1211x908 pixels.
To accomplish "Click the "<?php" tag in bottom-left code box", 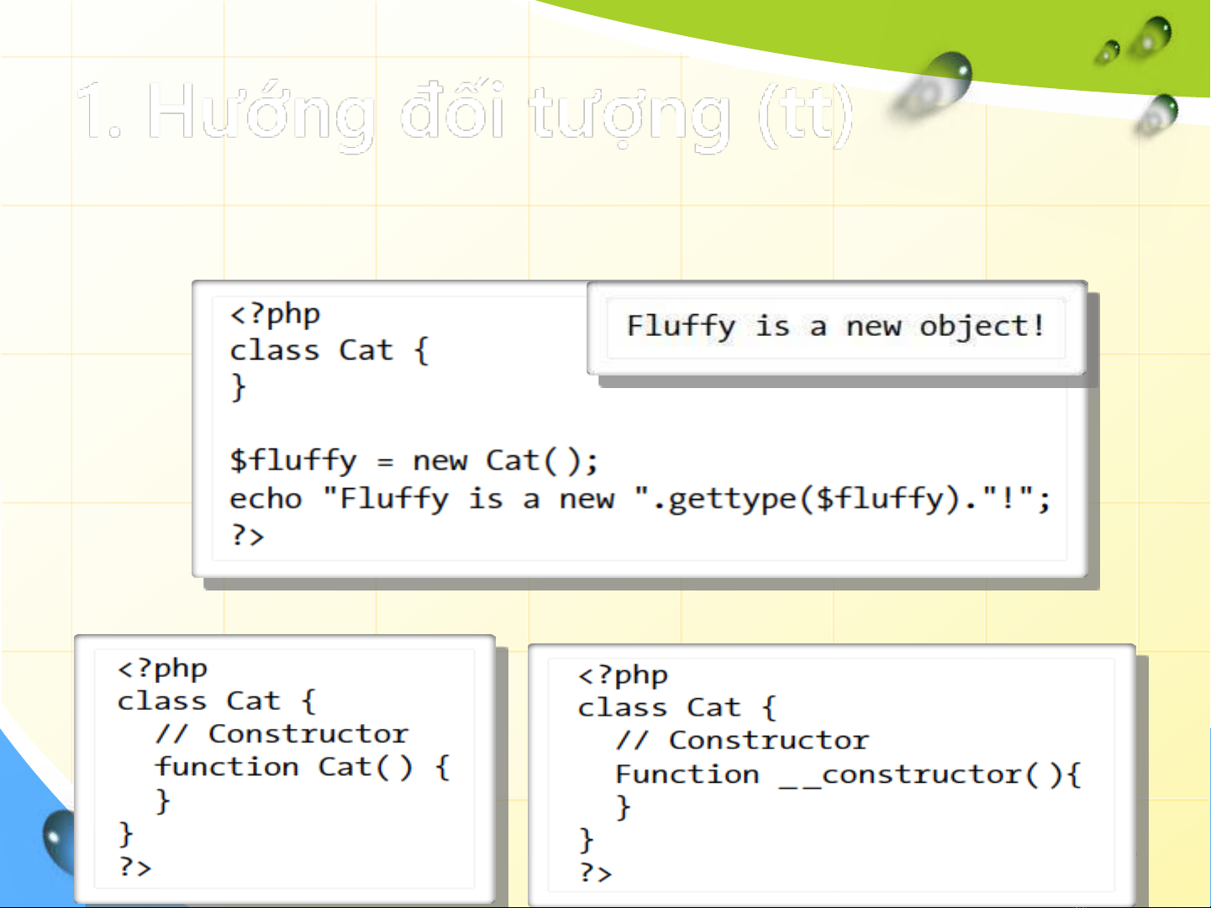I will point(162,669).
